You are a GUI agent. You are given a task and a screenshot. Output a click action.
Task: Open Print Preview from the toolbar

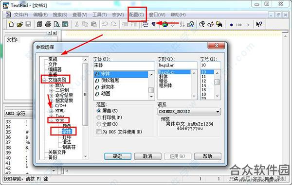pyautogui.click(x=56, y=24)
